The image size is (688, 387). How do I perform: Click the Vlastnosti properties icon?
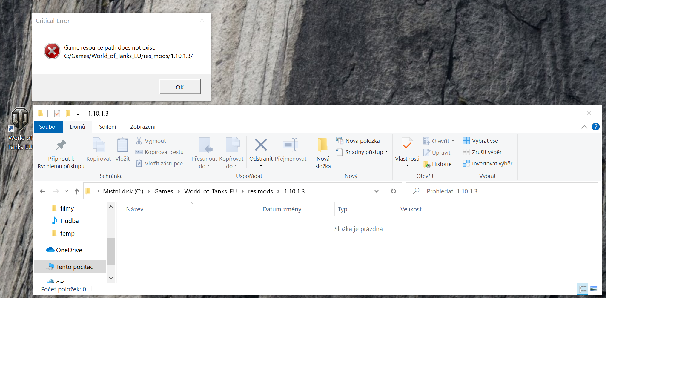pyautogui.click(x=407, y=145)
